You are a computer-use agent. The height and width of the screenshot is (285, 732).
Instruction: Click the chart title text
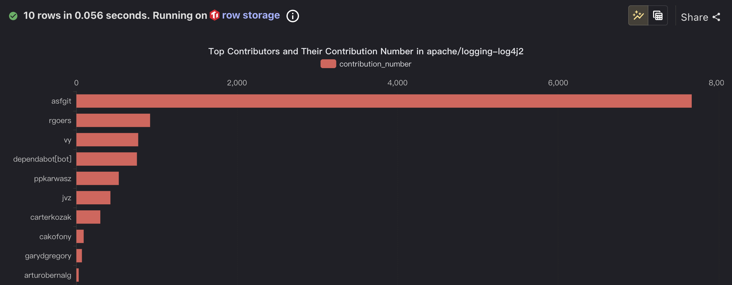(366, 51)
